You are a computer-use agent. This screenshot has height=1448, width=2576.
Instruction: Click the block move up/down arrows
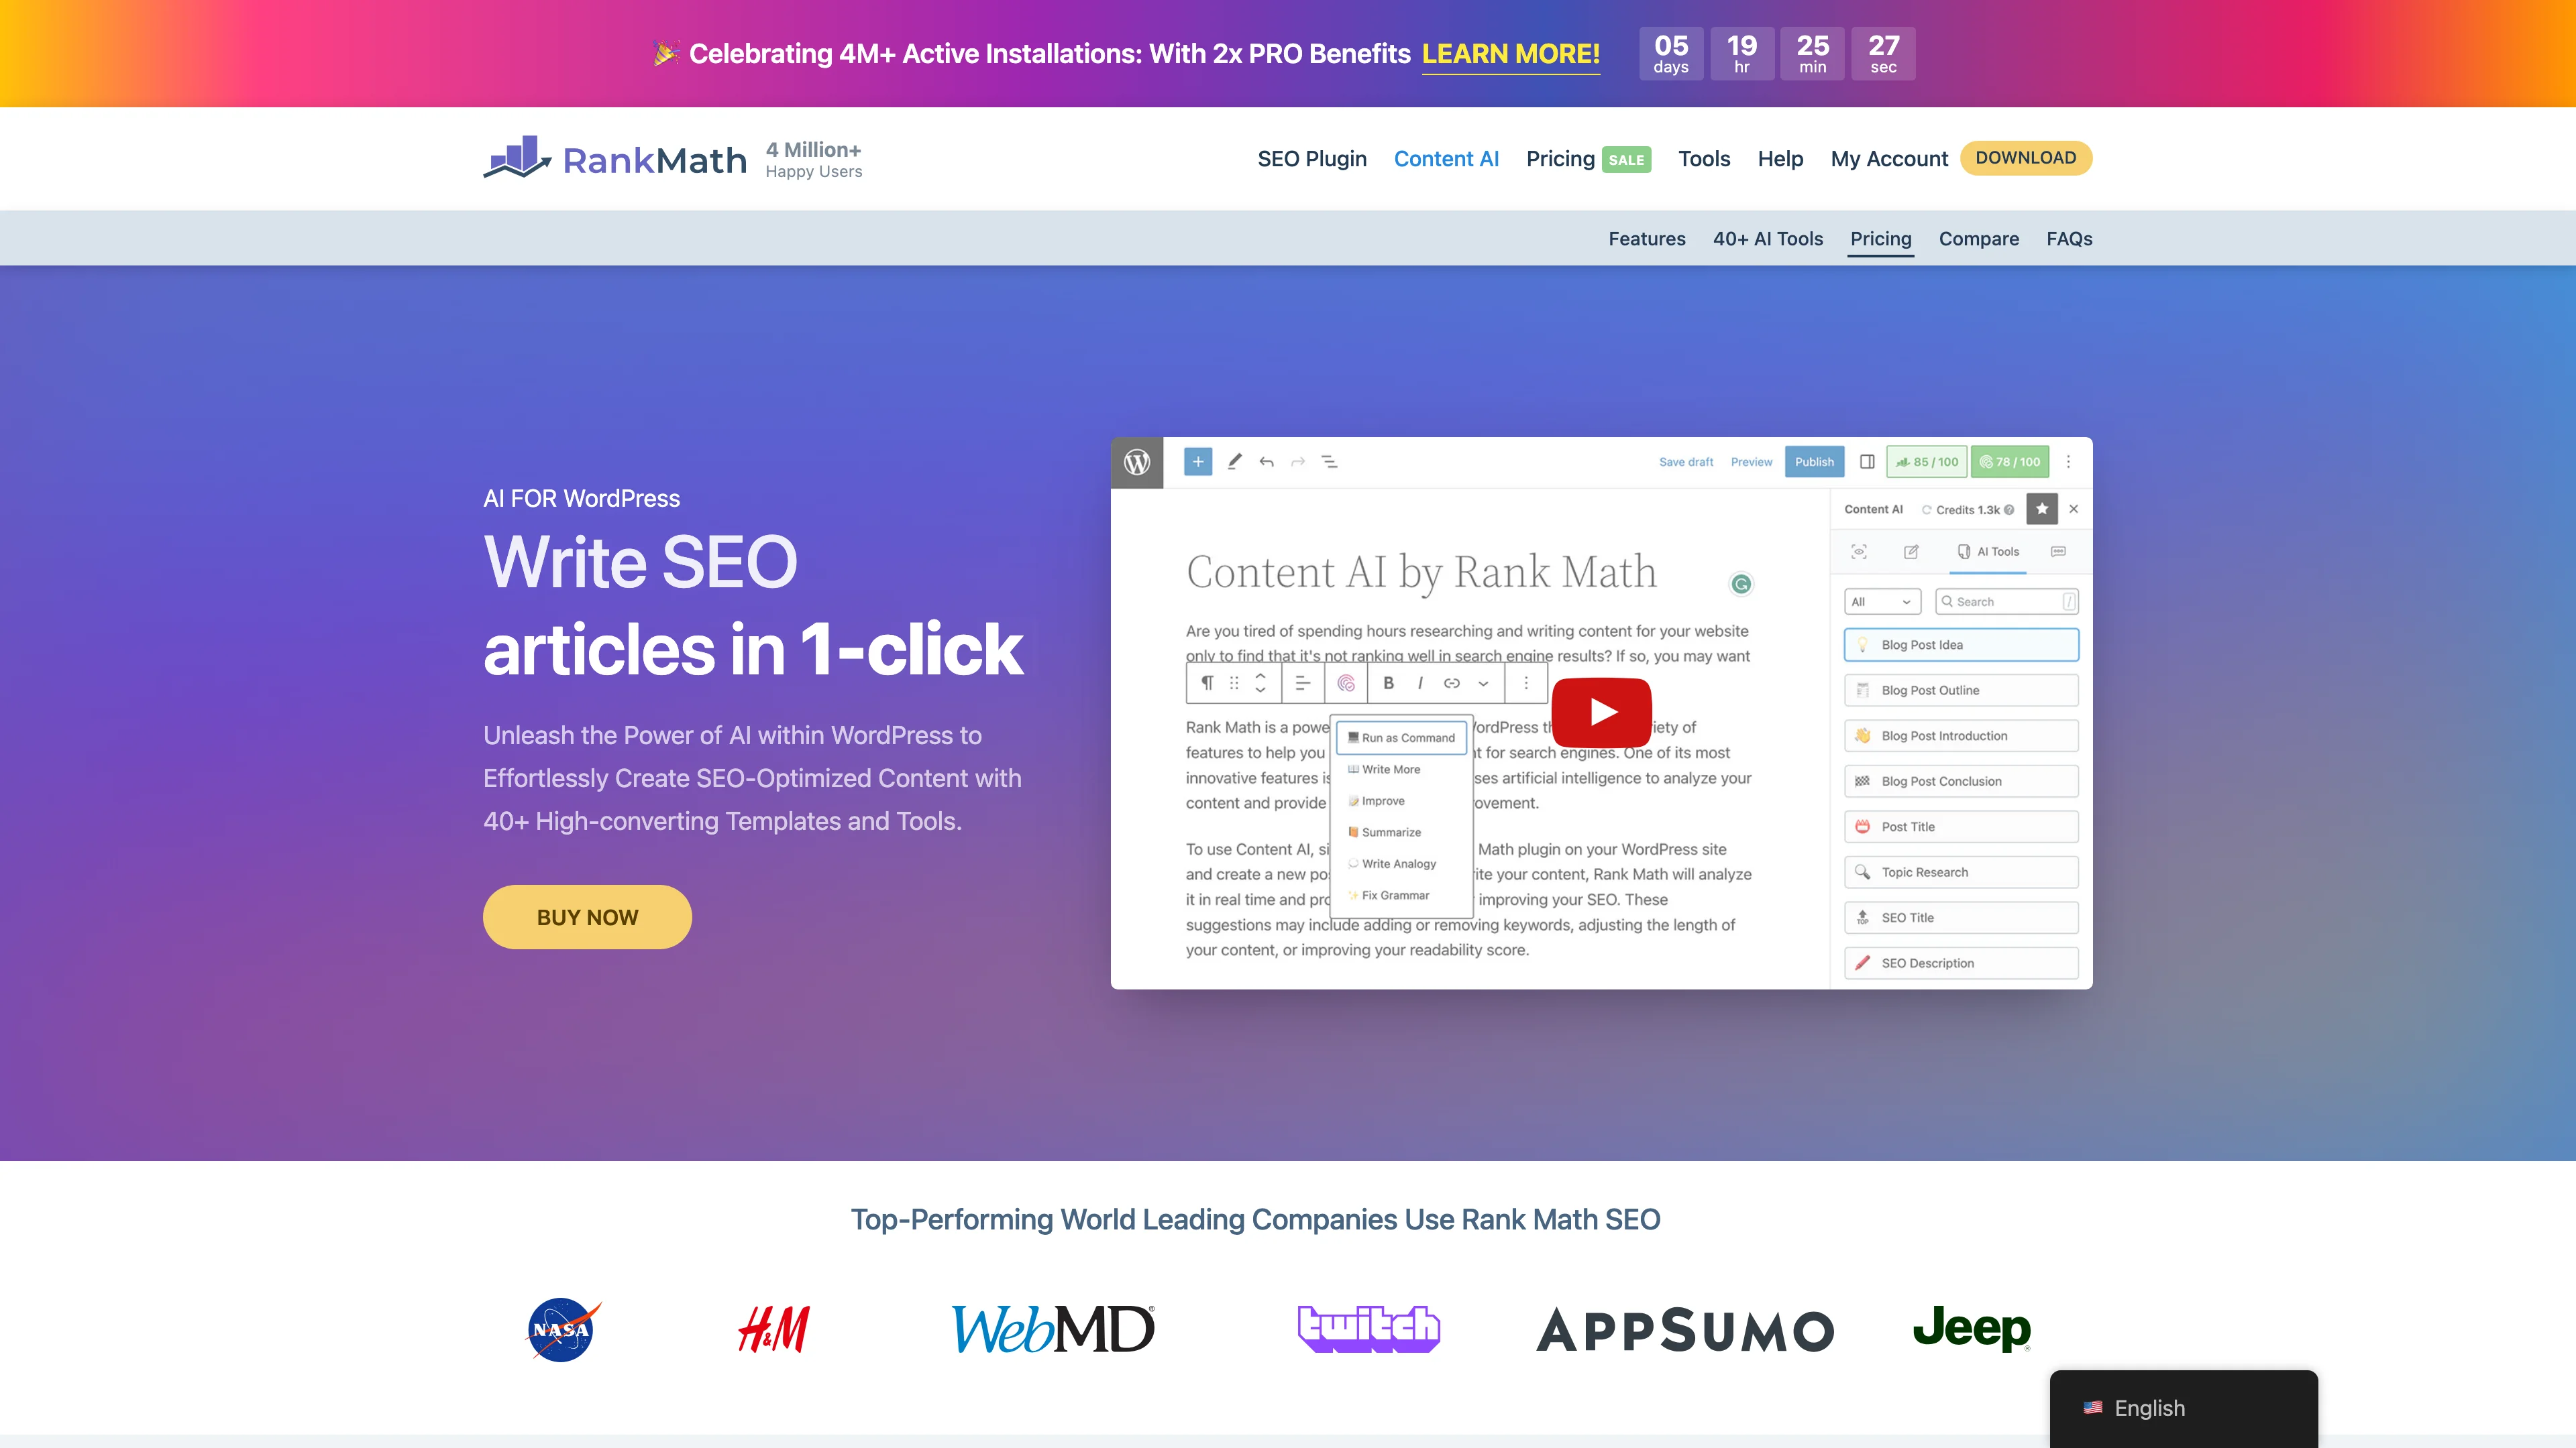(x=1260, y=684)
